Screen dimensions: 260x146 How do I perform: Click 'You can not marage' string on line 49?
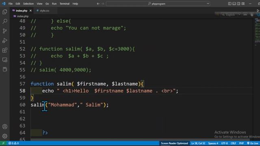pyautogui.click(x=94, y=28)
